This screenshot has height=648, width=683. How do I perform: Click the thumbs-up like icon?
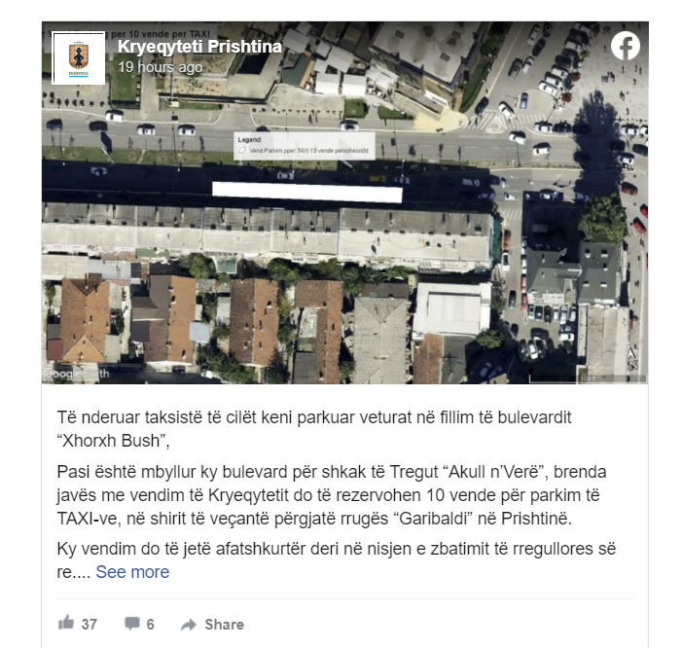[66, 623]
